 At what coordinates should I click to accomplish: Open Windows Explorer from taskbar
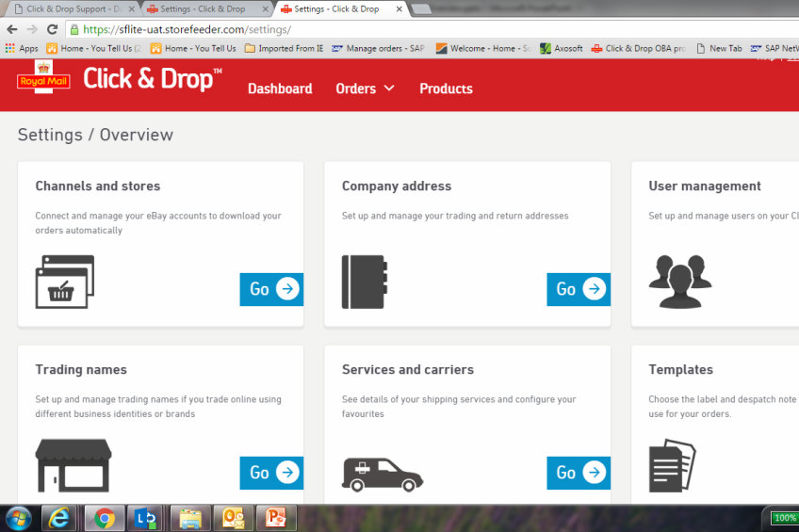[190, 519]
